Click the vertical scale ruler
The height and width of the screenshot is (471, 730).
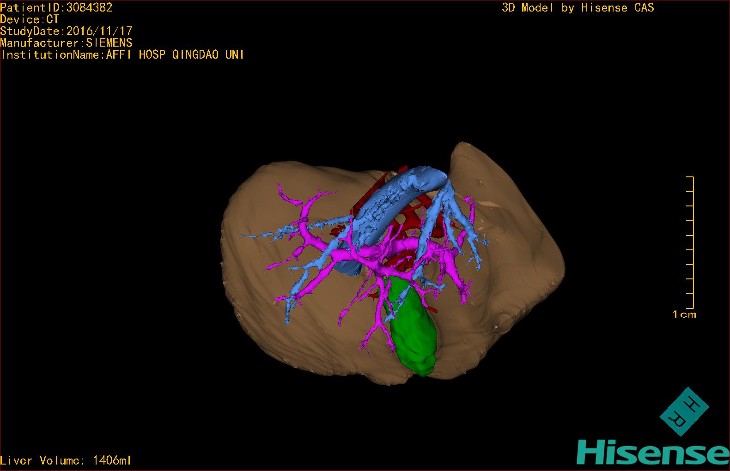click(x=693, y=242)
